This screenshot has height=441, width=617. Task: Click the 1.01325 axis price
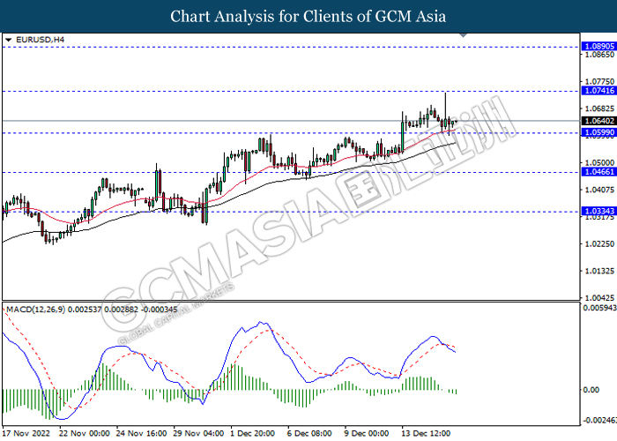click(x=599, y=271)
